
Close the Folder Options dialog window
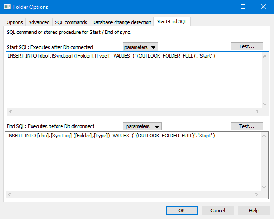[263, 7]
